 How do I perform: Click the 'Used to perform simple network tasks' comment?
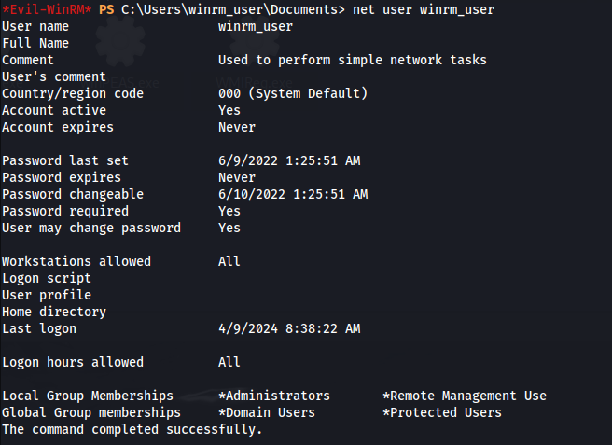tap(353, 60)
